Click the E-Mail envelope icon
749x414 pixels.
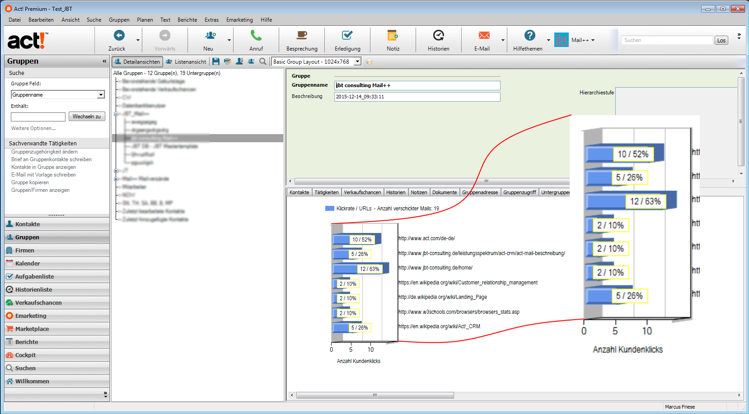pos(484,35)
